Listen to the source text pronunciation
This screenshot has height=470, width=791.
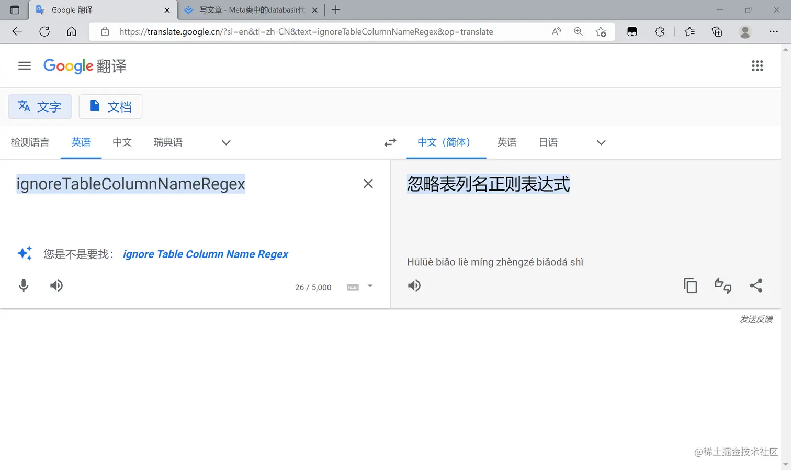pyautogui.click(x=56, y=286)
